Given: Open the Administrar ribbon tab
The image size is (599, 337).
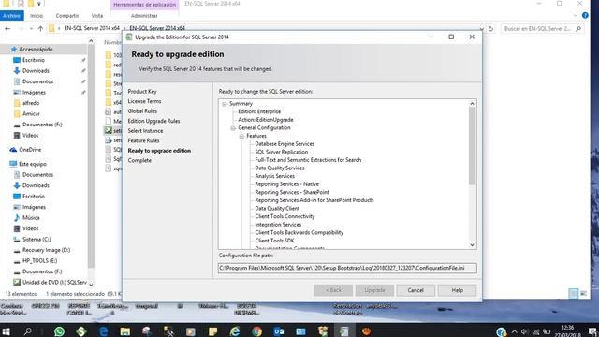Looking at the screenshot, I should point(144,16).
